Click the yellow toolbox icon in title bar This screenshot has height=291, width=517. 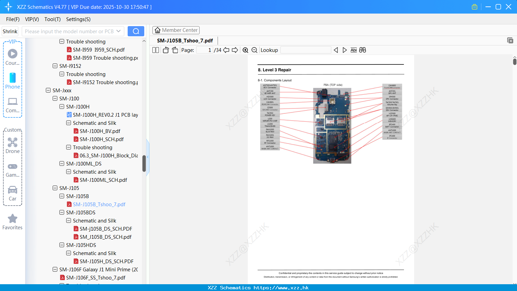[x=475, y=7]
